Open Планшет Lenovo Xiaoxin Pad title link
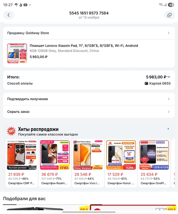Screen dimensions: 178x214 [84, 46]
